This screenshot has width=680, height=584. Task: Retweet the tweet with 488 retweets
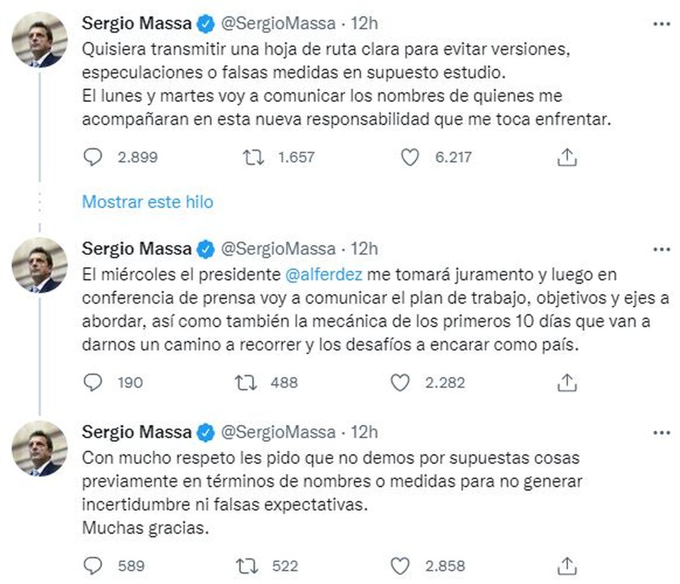pyautogui.click(x=246, y=383)
